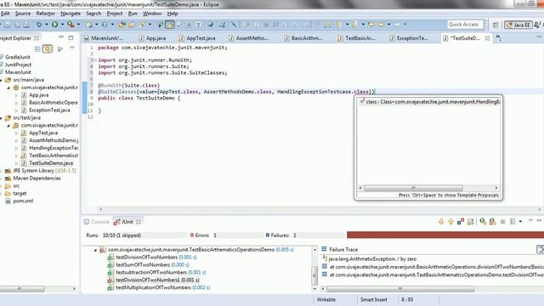Open the Project menu

click(115, 14)
